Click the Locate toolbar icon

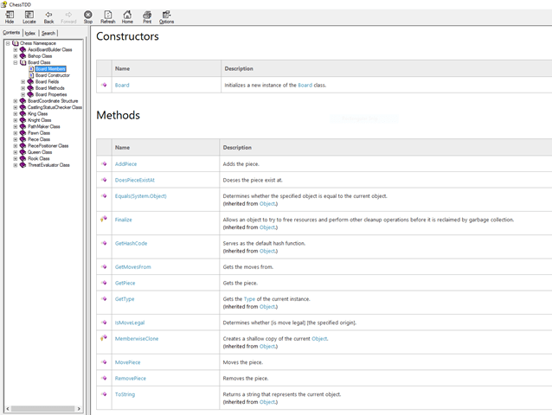(29, 17)
